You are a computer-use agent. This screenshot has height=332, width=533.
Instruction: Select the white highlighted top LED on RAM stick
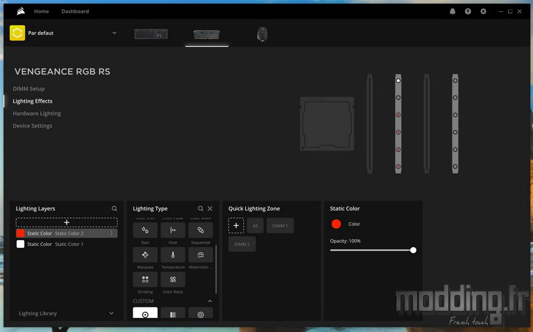[x=398, y=81]
